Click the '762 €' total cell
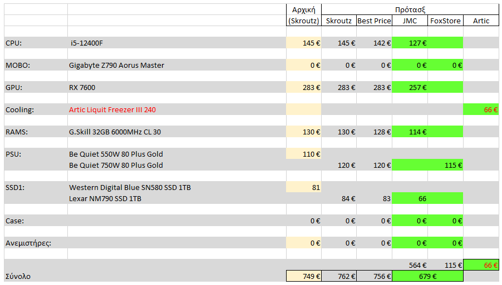The width and height of the screenshot is (502, 285). pyautogui.click(x=339, y=276)
